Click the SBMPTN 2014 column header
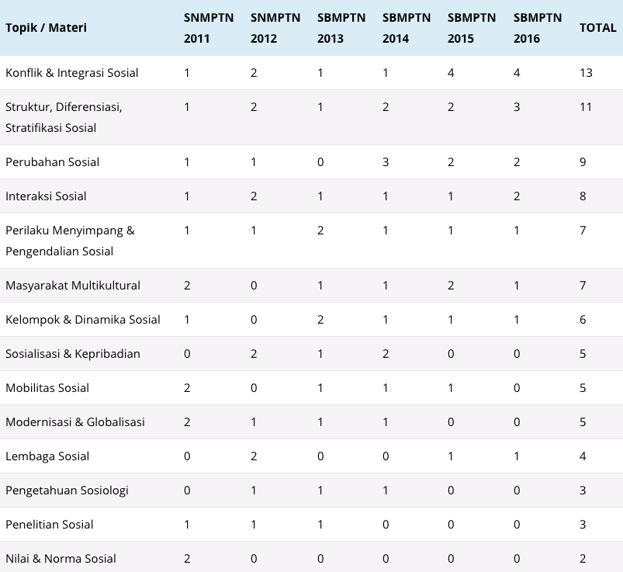The width and height of the screenshot is (623, 572). [407, 28]
